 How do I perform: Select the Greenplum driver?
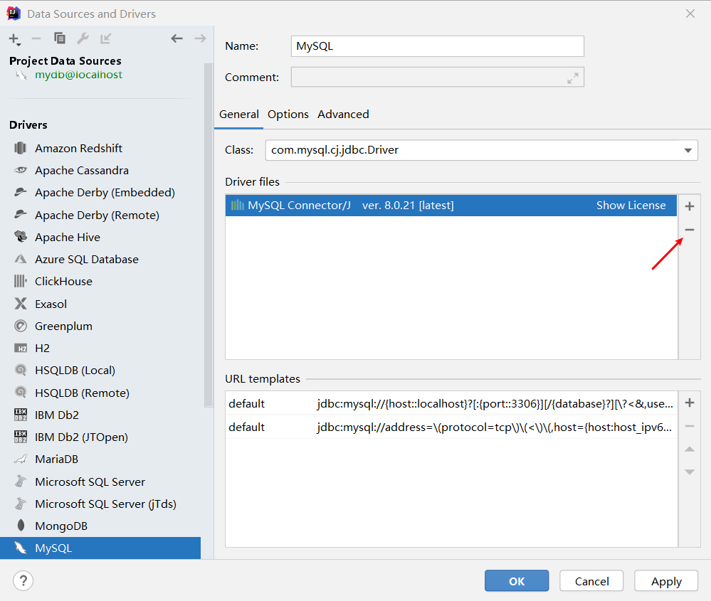click(x=100, y=326)
